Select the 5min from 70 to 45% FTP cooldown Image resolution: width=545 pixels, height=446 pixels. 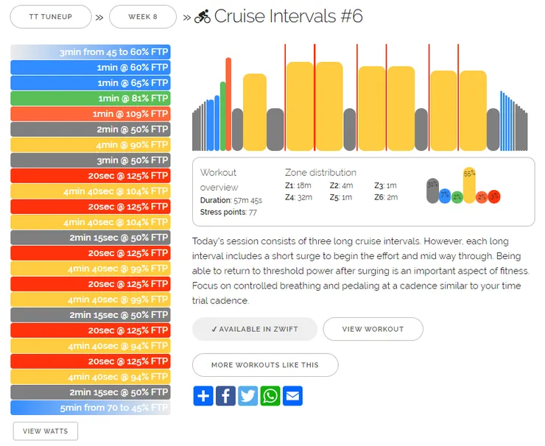click(x=91, y=408)
